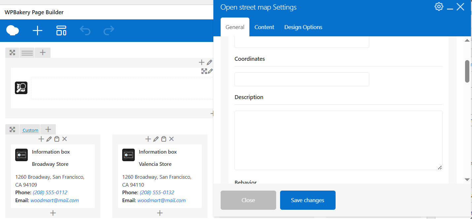This screenshot has width=472, height=219.
Task: Click the Description field label
Action: coord(249,97)
